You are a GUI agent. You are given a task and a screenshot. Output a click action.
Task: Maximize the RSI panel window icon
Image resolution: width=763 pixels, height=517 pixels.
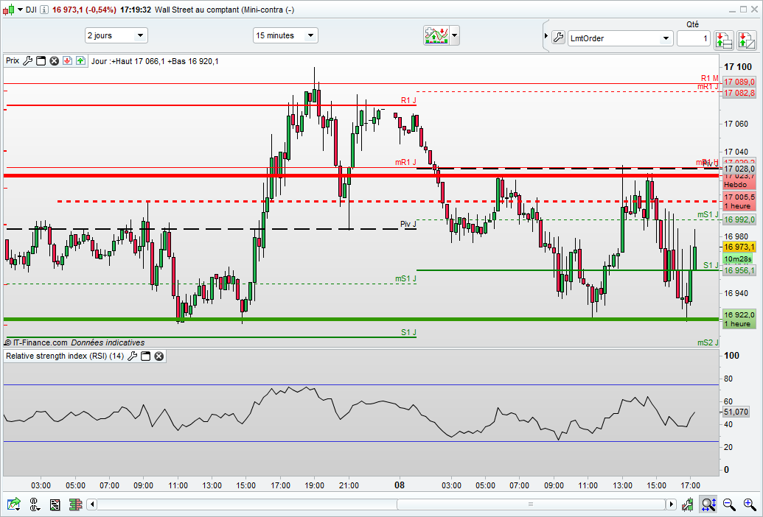pyautogui.click(x=145, y=356)
